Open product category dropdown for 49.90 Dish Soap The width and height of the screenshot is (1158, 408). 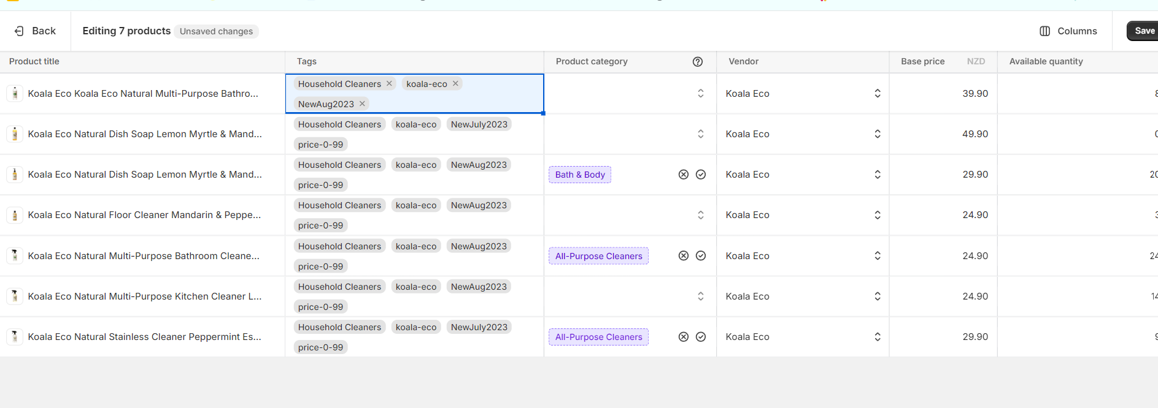pyautogui.click(x=701, y=134)
